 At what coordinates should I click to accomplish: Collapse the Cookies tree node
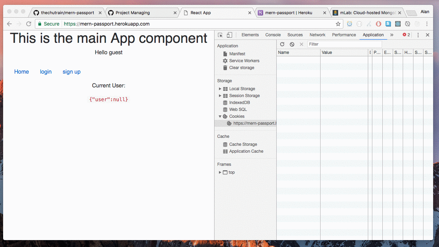pos(220,116)
